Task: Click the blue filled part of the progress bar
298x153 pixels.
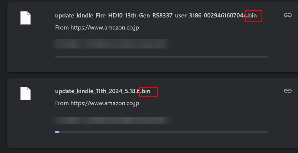Action: 57,132
